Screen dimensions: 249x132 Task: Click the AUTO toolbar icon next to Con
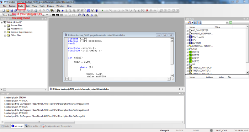coord(57,15)
